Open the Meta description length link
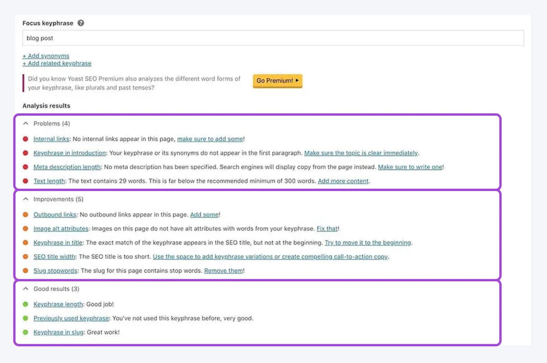This screenshot has height=363, width=547. tap(67, 167)
